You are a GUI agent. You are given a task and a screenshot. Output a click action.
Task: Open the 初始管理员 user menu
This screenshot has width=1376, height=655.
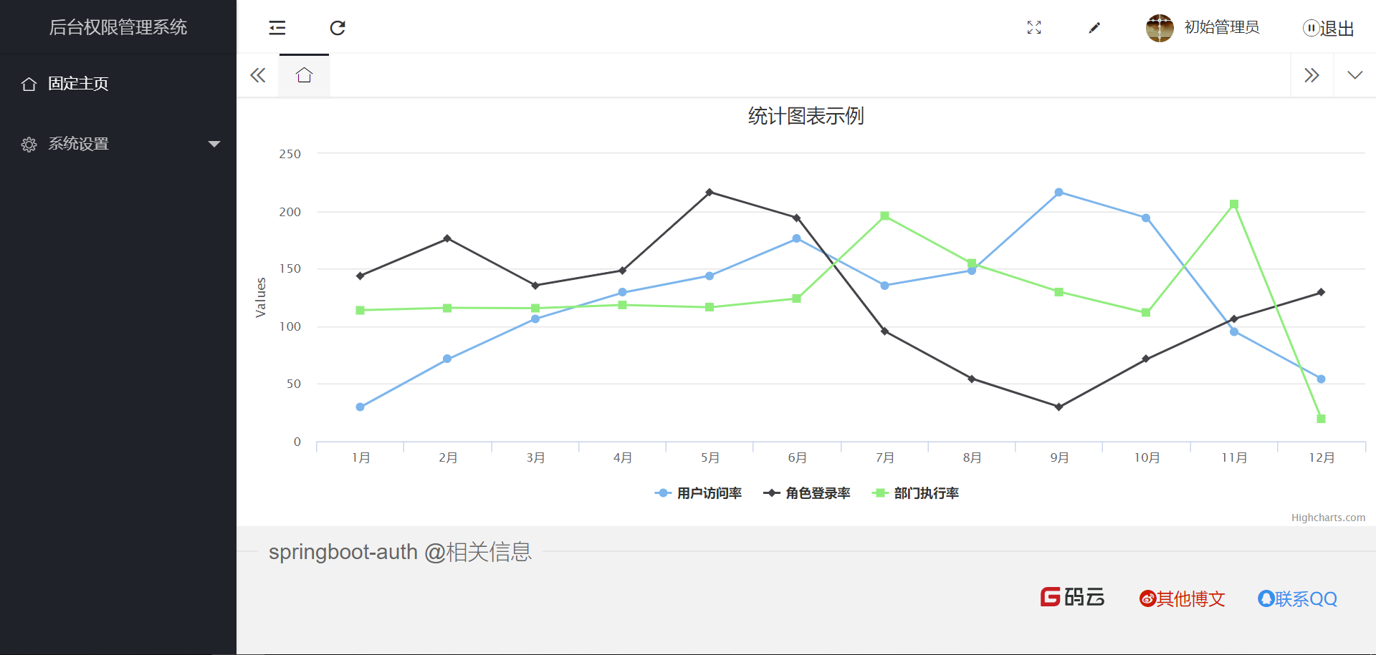[1222, 27]
